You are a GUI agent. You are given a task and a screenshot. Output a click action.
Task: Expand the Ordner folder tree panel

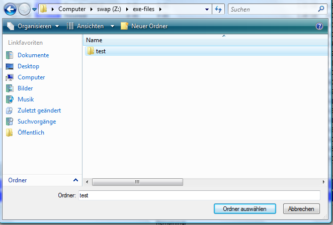(75, 180)
